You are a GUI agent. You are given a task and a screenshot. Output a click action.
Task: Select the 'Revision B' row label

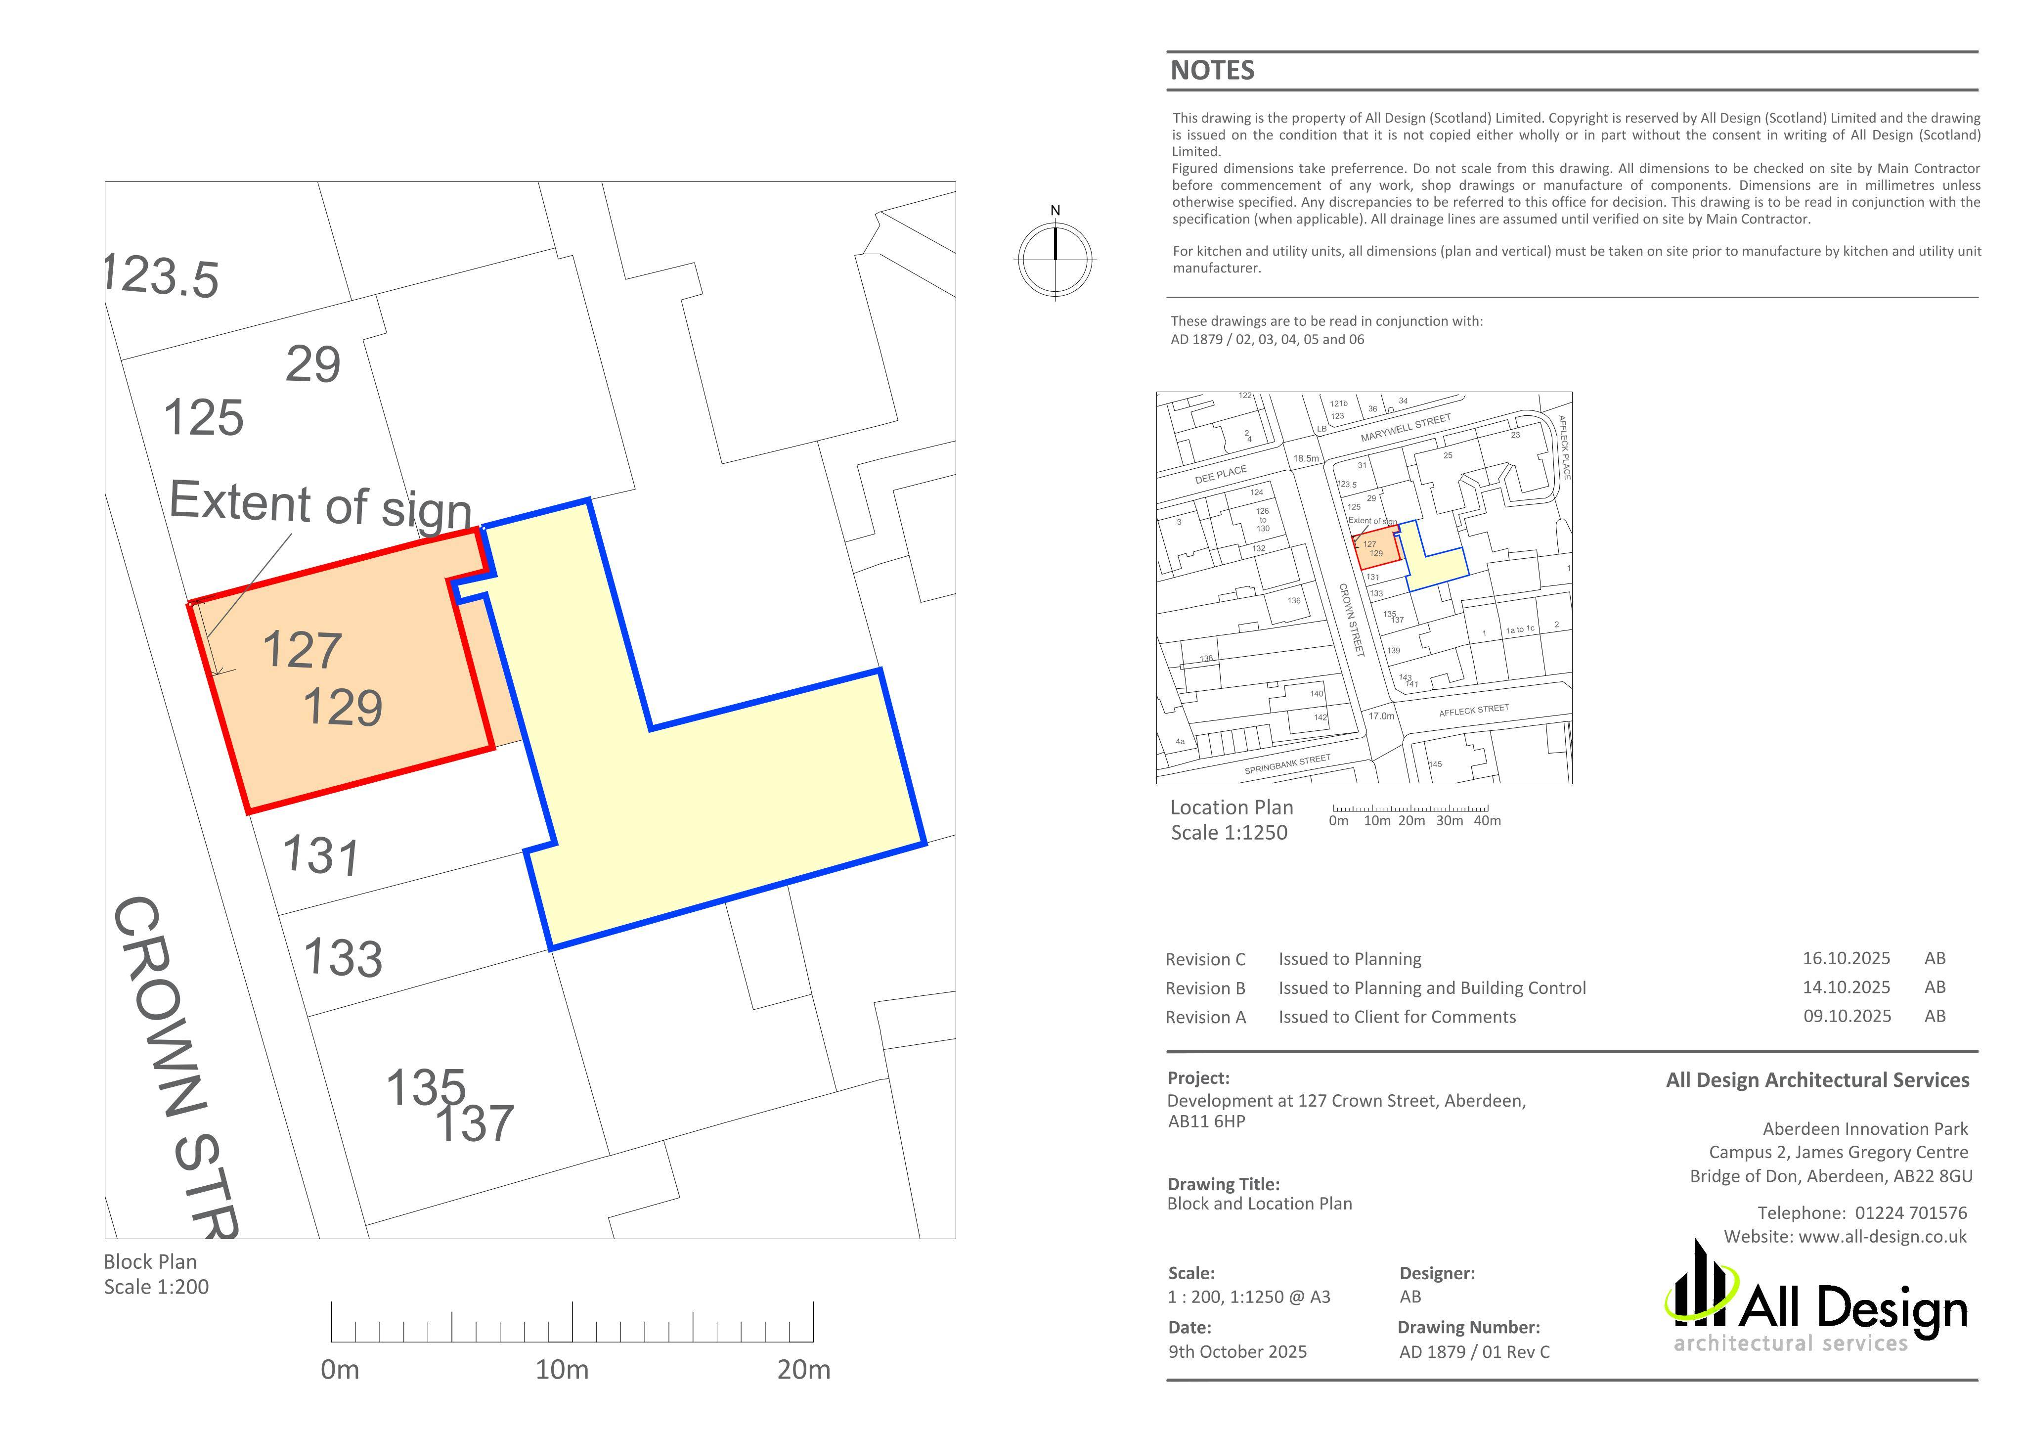pyautogui.click(x=1205, y=988)
